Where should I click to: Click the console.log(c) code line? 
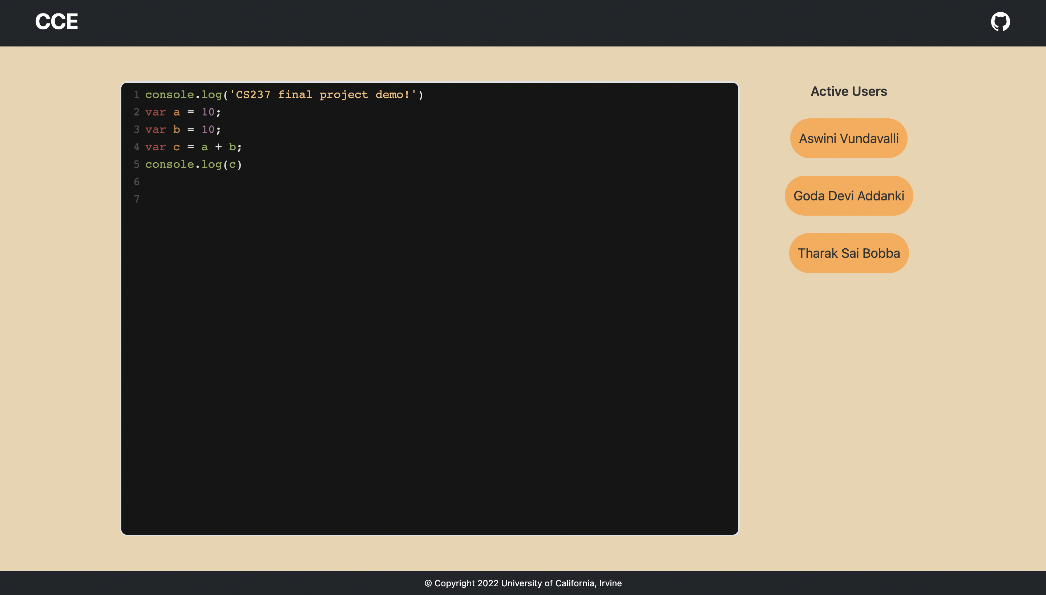coord(193,164)
